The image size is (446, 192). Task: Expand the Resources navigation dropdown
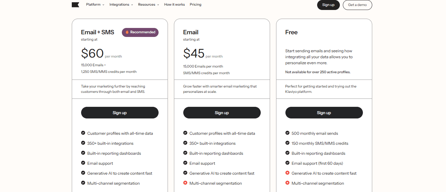149,5
